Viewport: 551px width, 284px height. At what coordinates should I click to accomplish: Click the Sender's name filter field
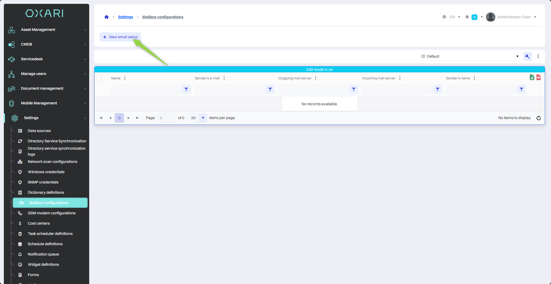coord(480,89)
